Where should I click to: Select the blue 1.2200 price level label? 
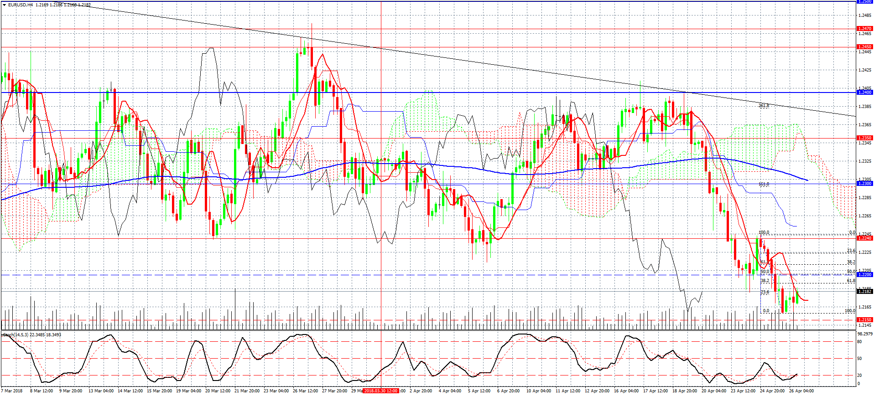(x=864, y=275)
